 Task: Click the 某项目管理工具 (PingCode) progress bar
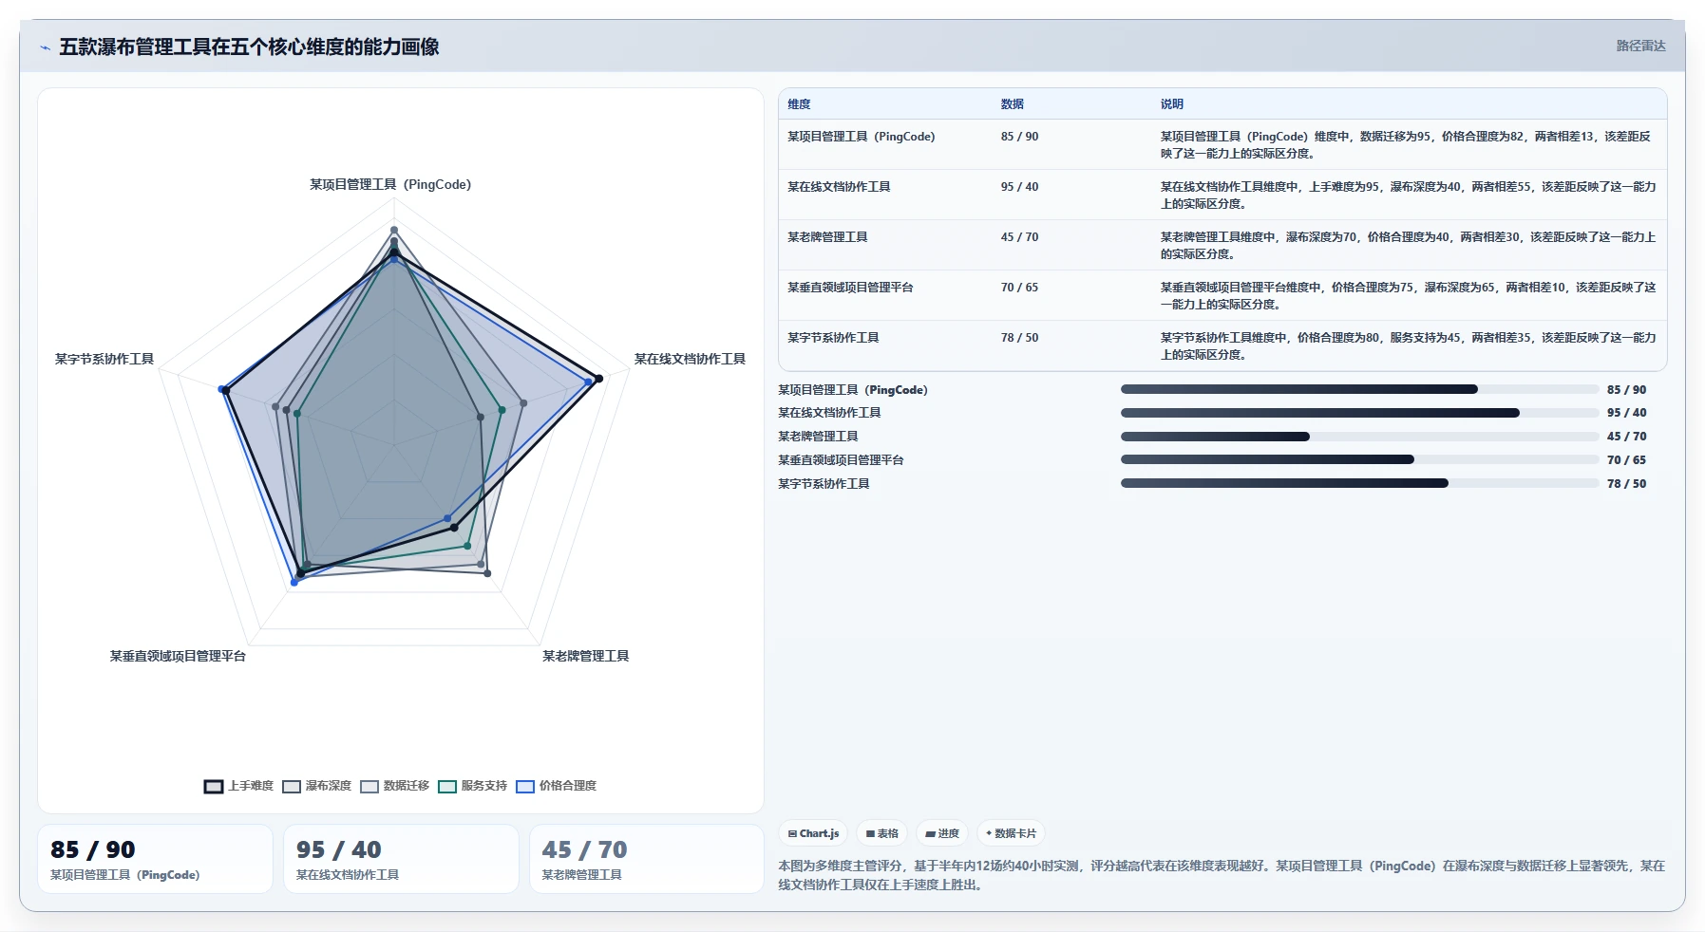(1359, 389)
